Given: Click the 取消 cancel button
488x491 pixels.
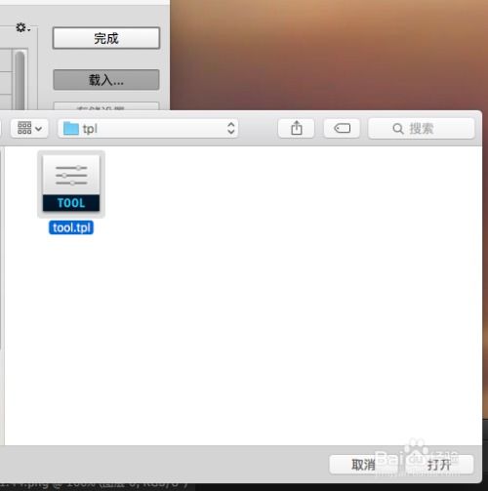Looking at the screenshot, I should (x=363, y=465).
